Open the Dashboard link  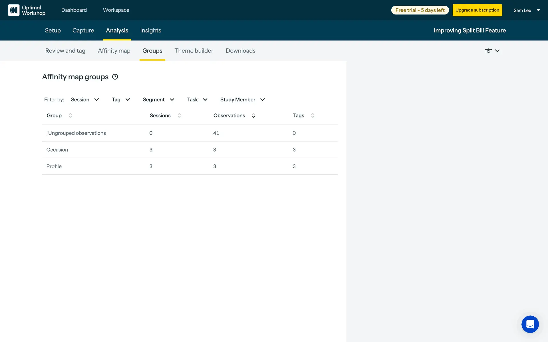coord(74,10)
